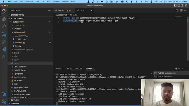Maximize the panel with the up chevron
Image resolution: width=189 pixels, height=106 pixels.
pos(183,69)
